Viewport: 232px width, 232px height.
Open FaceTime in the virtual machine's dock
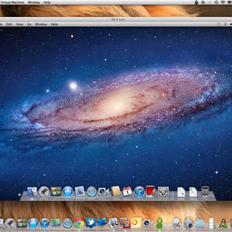(103, 191)
